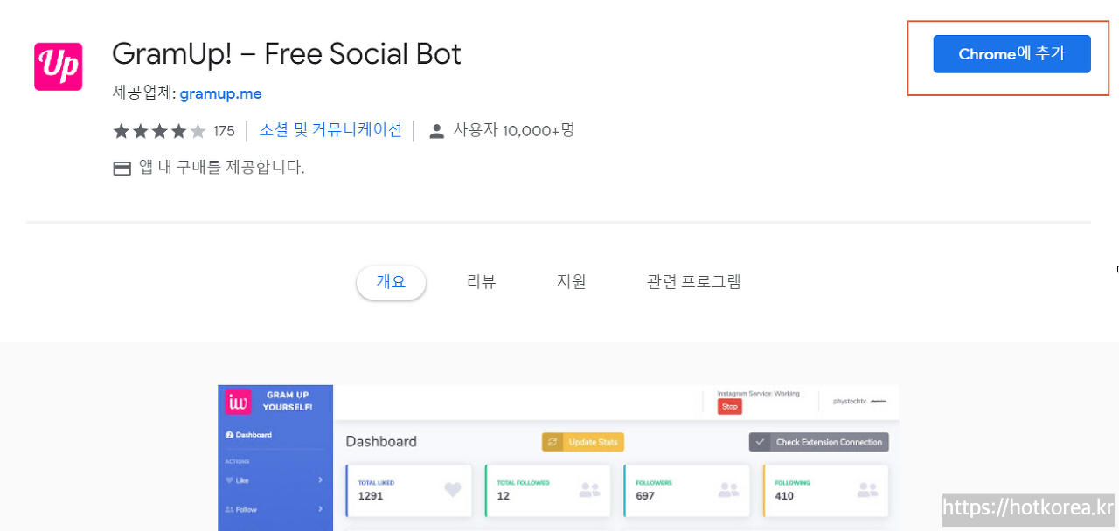Viewport: 1119px width, 531px height.
Task: Click the pink GramUp Up logo icon
Action: (x=59, y=66)
